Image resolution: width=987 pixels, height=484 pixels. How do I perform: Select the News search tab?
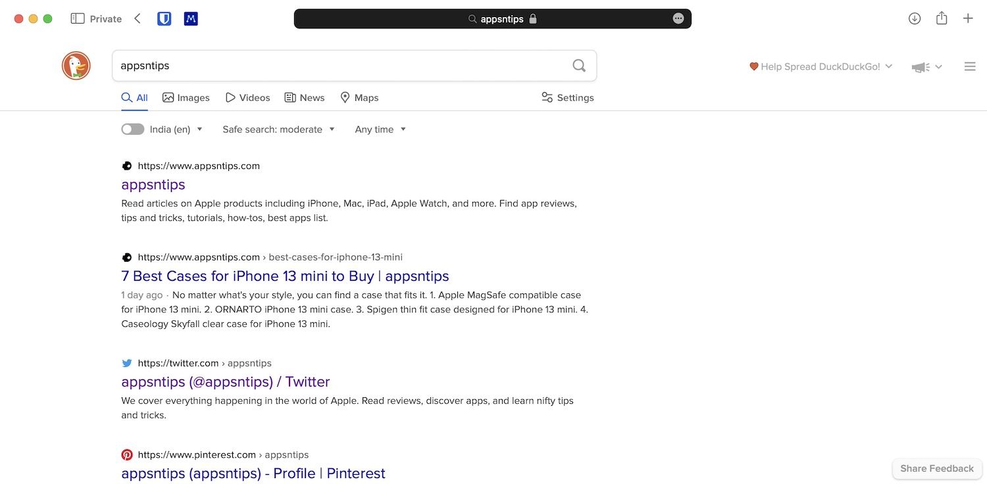(x=305, y=97)
